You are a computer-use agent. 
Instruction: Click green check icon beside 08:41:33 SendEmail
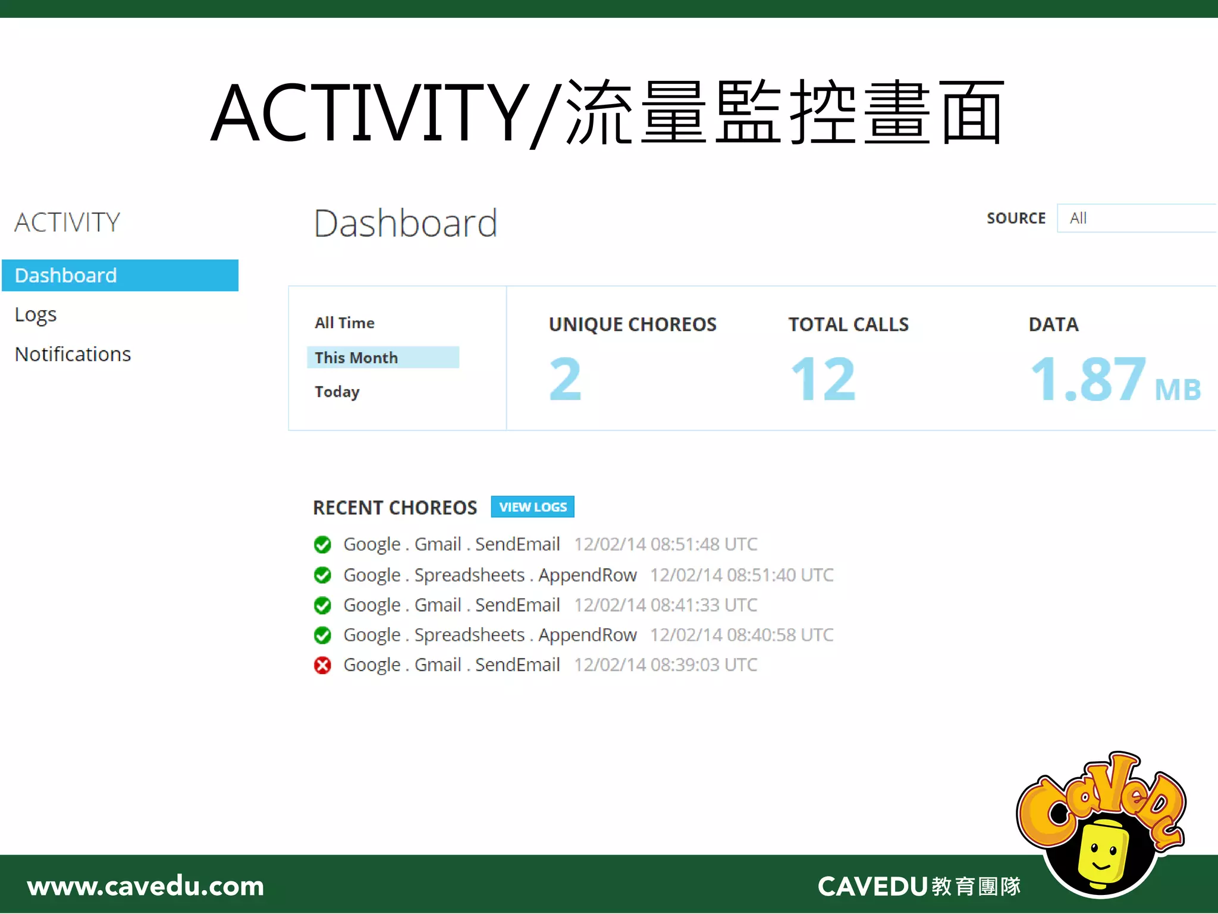322,605
